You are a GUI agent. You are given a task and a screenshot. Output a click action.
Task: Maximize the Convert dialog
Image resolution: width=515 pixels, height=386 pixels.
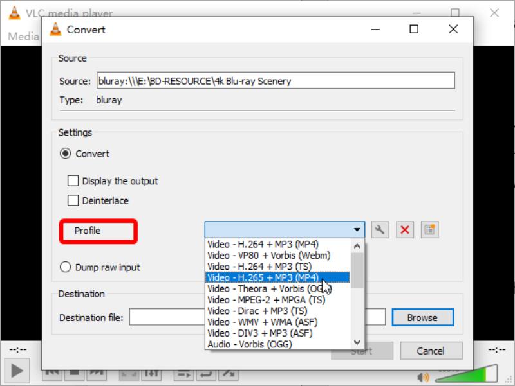pos(414,29)
